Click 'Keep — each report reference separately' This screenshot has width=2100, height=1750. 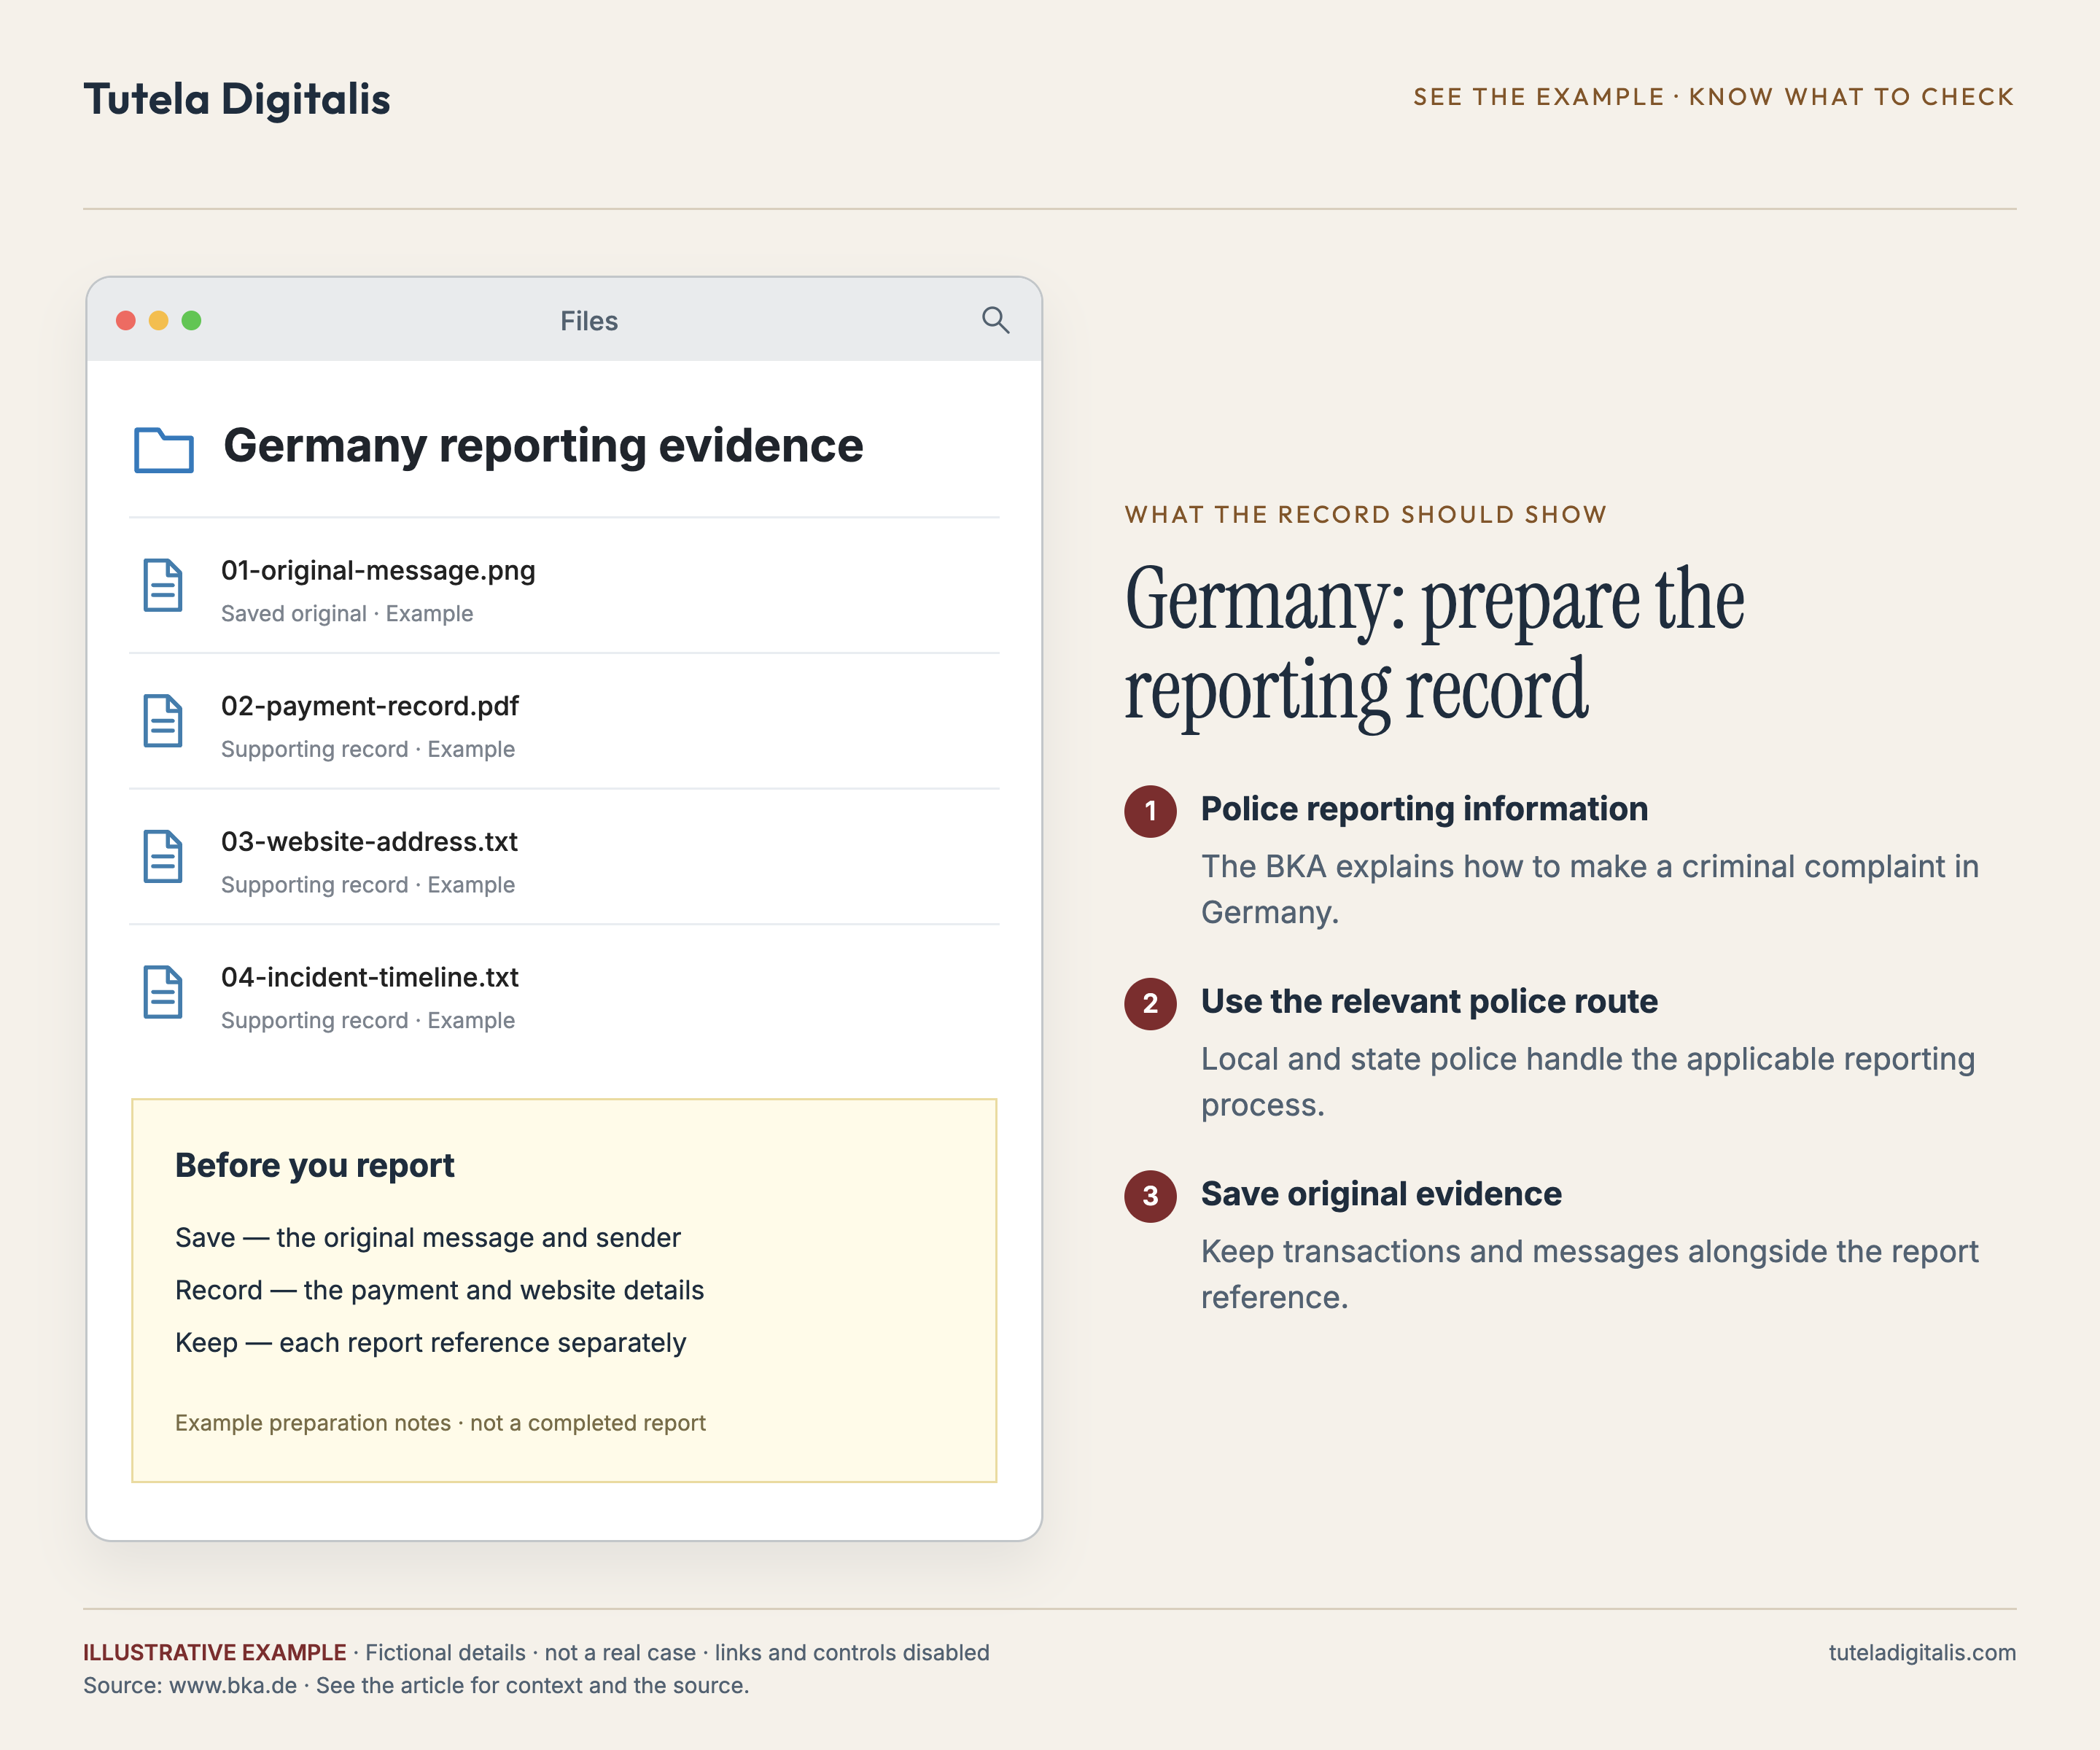click(x=431, y=1343)
